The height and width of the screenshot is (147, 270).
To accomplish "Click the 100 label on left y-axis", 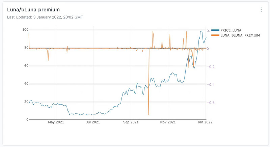I will pos(24,30).
